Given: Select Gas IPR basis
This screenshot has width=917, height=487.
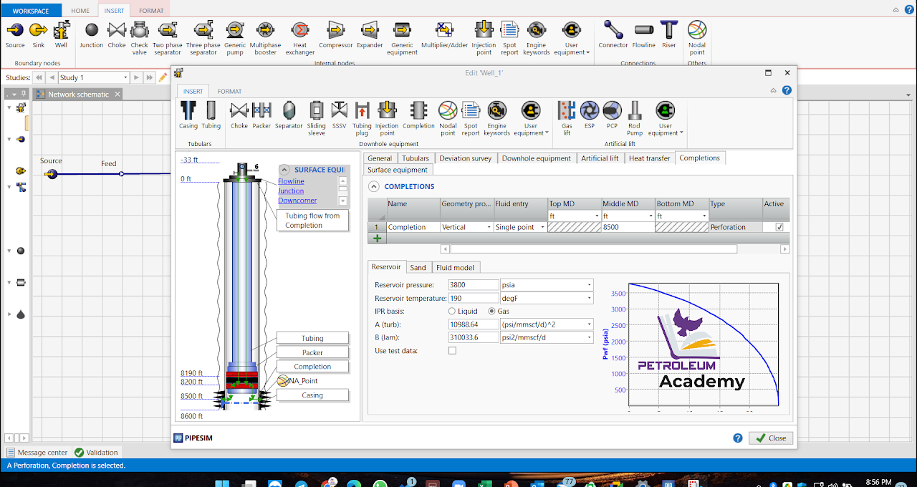Looking at the screenshot, I should [x=492, y=311].
